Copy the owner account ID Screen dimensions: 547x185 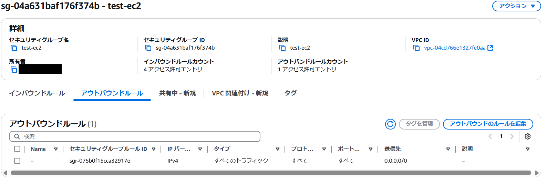14,70
